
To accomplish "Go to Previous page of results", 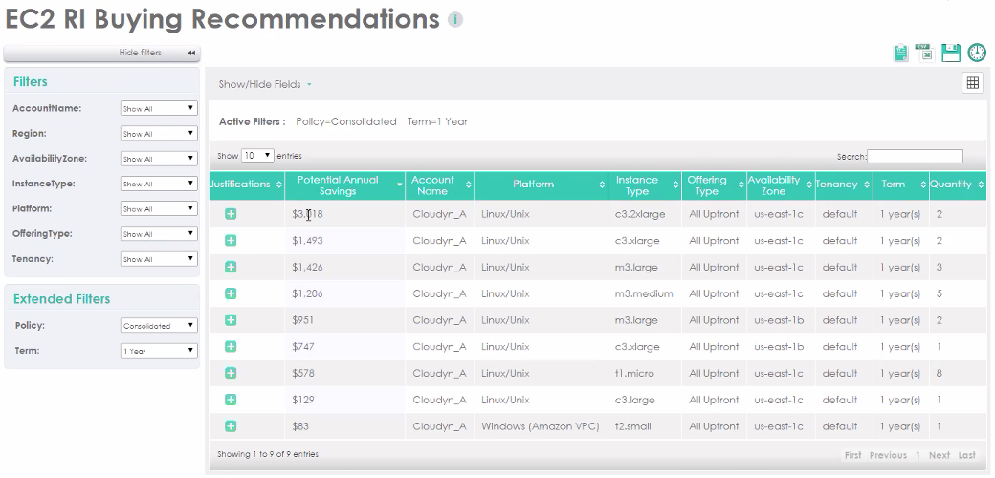I will (888, 455).
